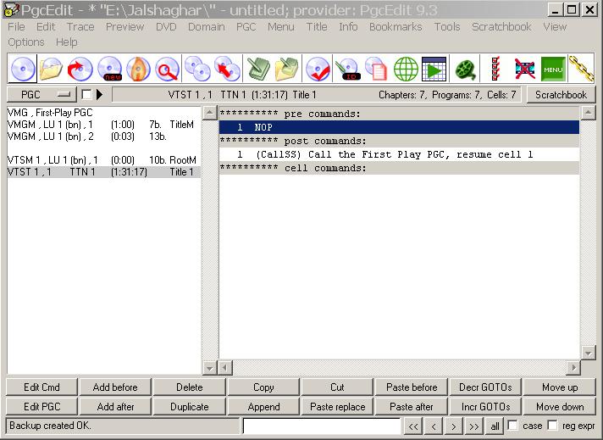Click the disc ID toolbar icon

tap(347, 69)
